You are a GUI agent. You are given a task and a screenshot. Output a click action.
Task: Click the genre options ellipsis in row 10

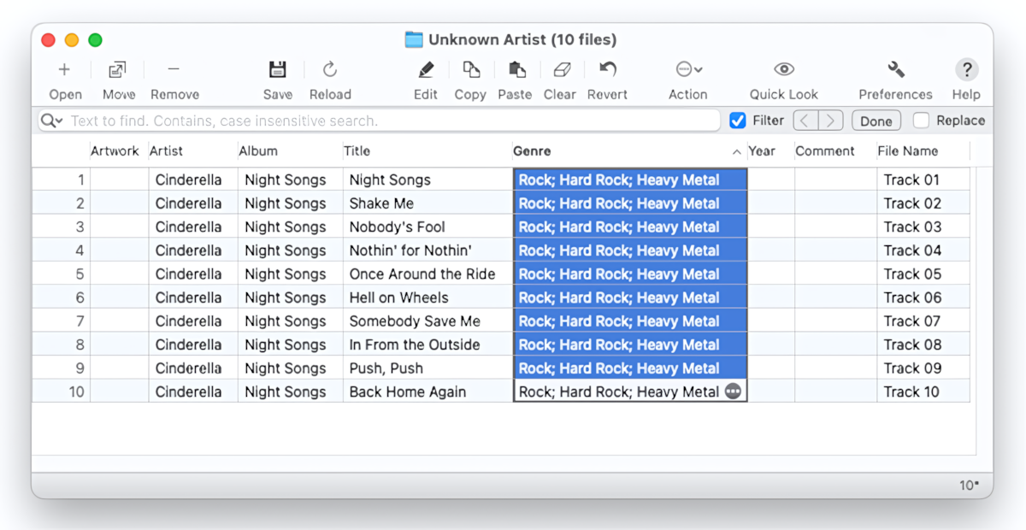(x=733, y=392)
